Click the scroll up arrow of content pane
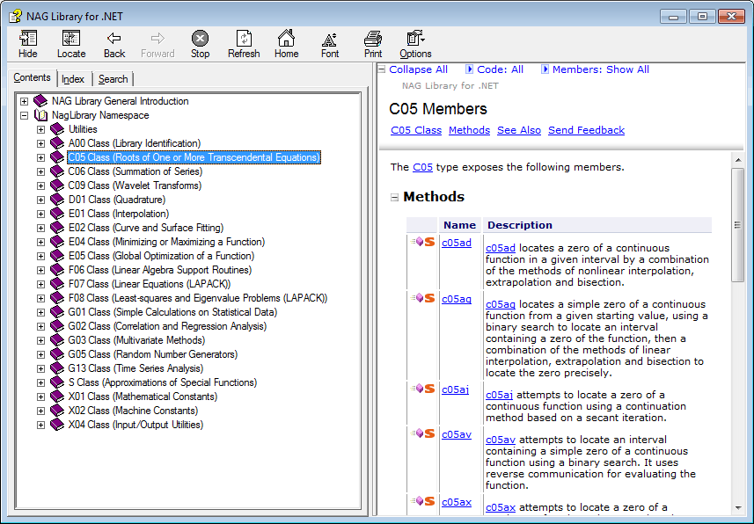 (737, 160)
